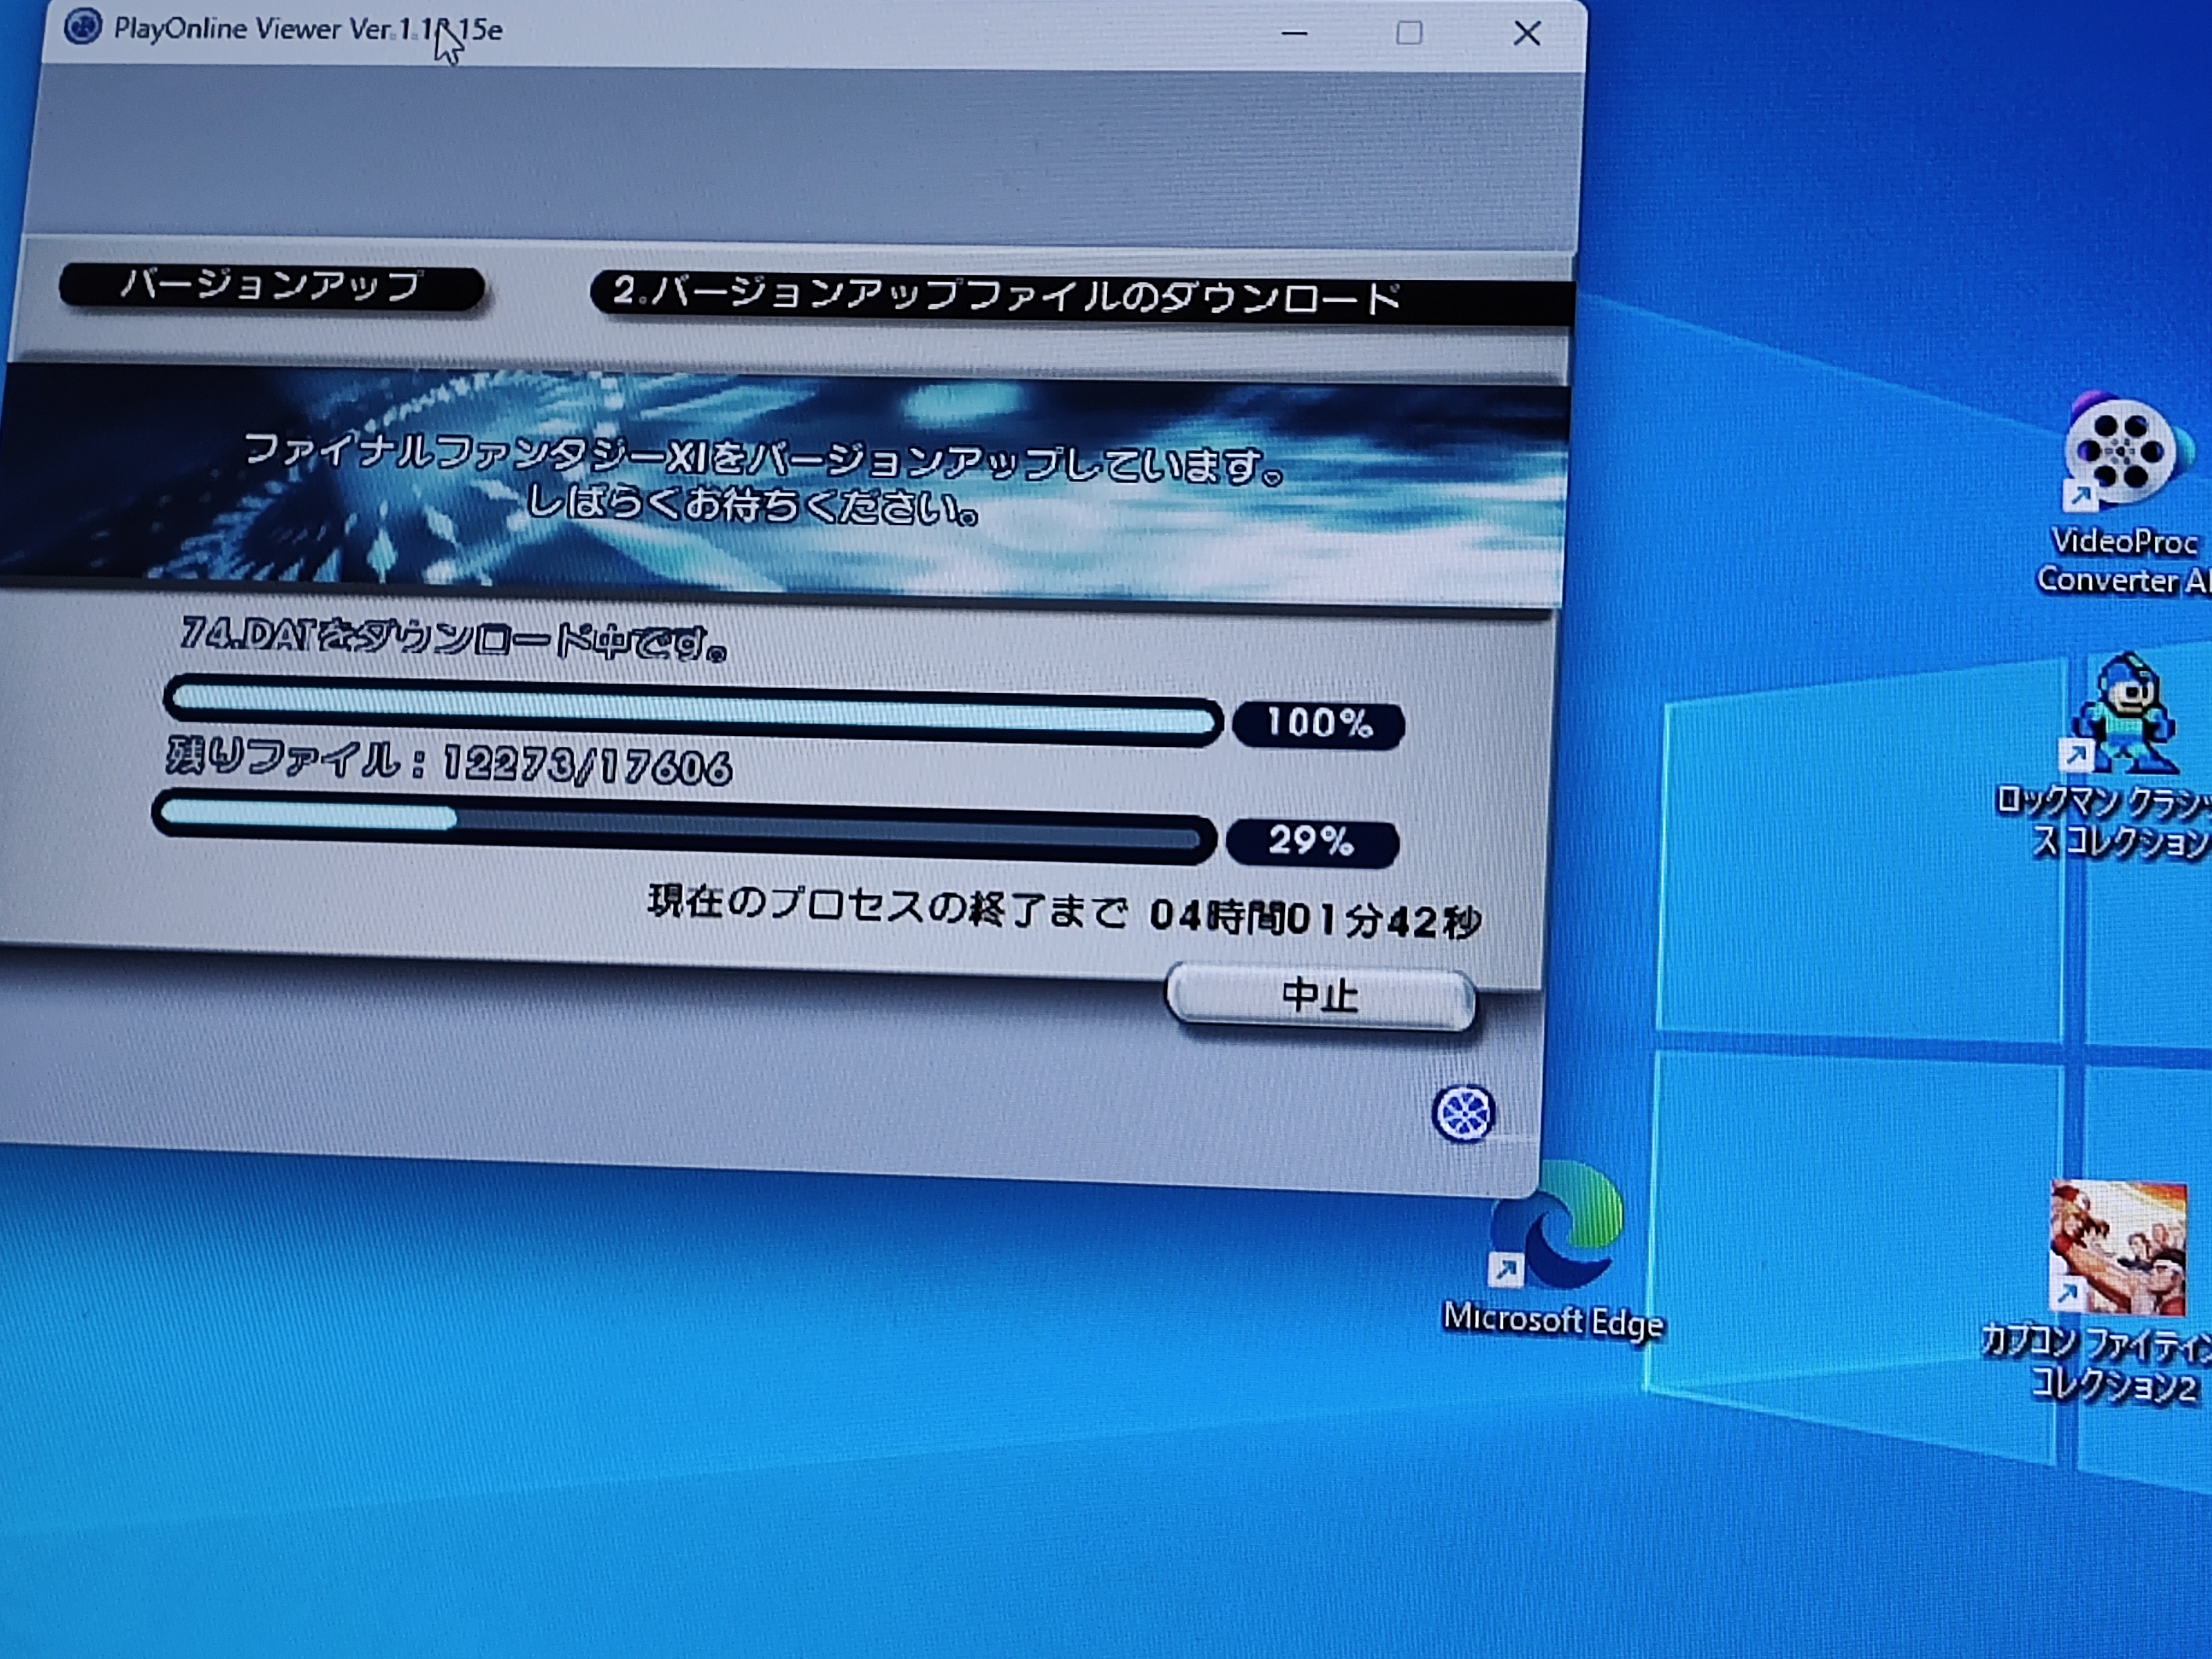Viewport: 2212px width, 1659px height.
Task: Click the ファイナルファンタジーXIをバージョンアップしています message
Action: tap(763, 460)
